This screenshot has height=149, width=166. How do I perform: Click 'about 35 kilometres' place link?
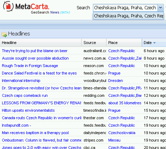pyautogui.click(x=125, y=103)
